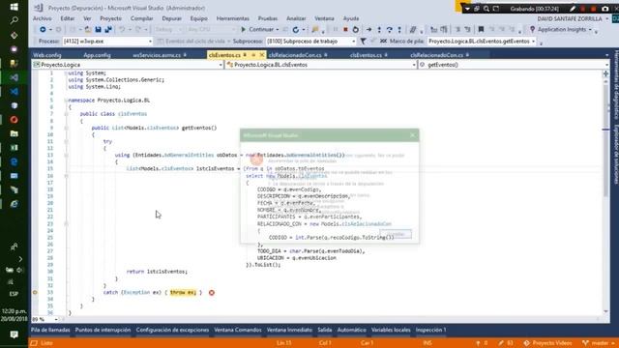The width and height of the screenshot is (619, 348).
Task: Click the refresh browser-link icon
Action: [x=296, y=30]
